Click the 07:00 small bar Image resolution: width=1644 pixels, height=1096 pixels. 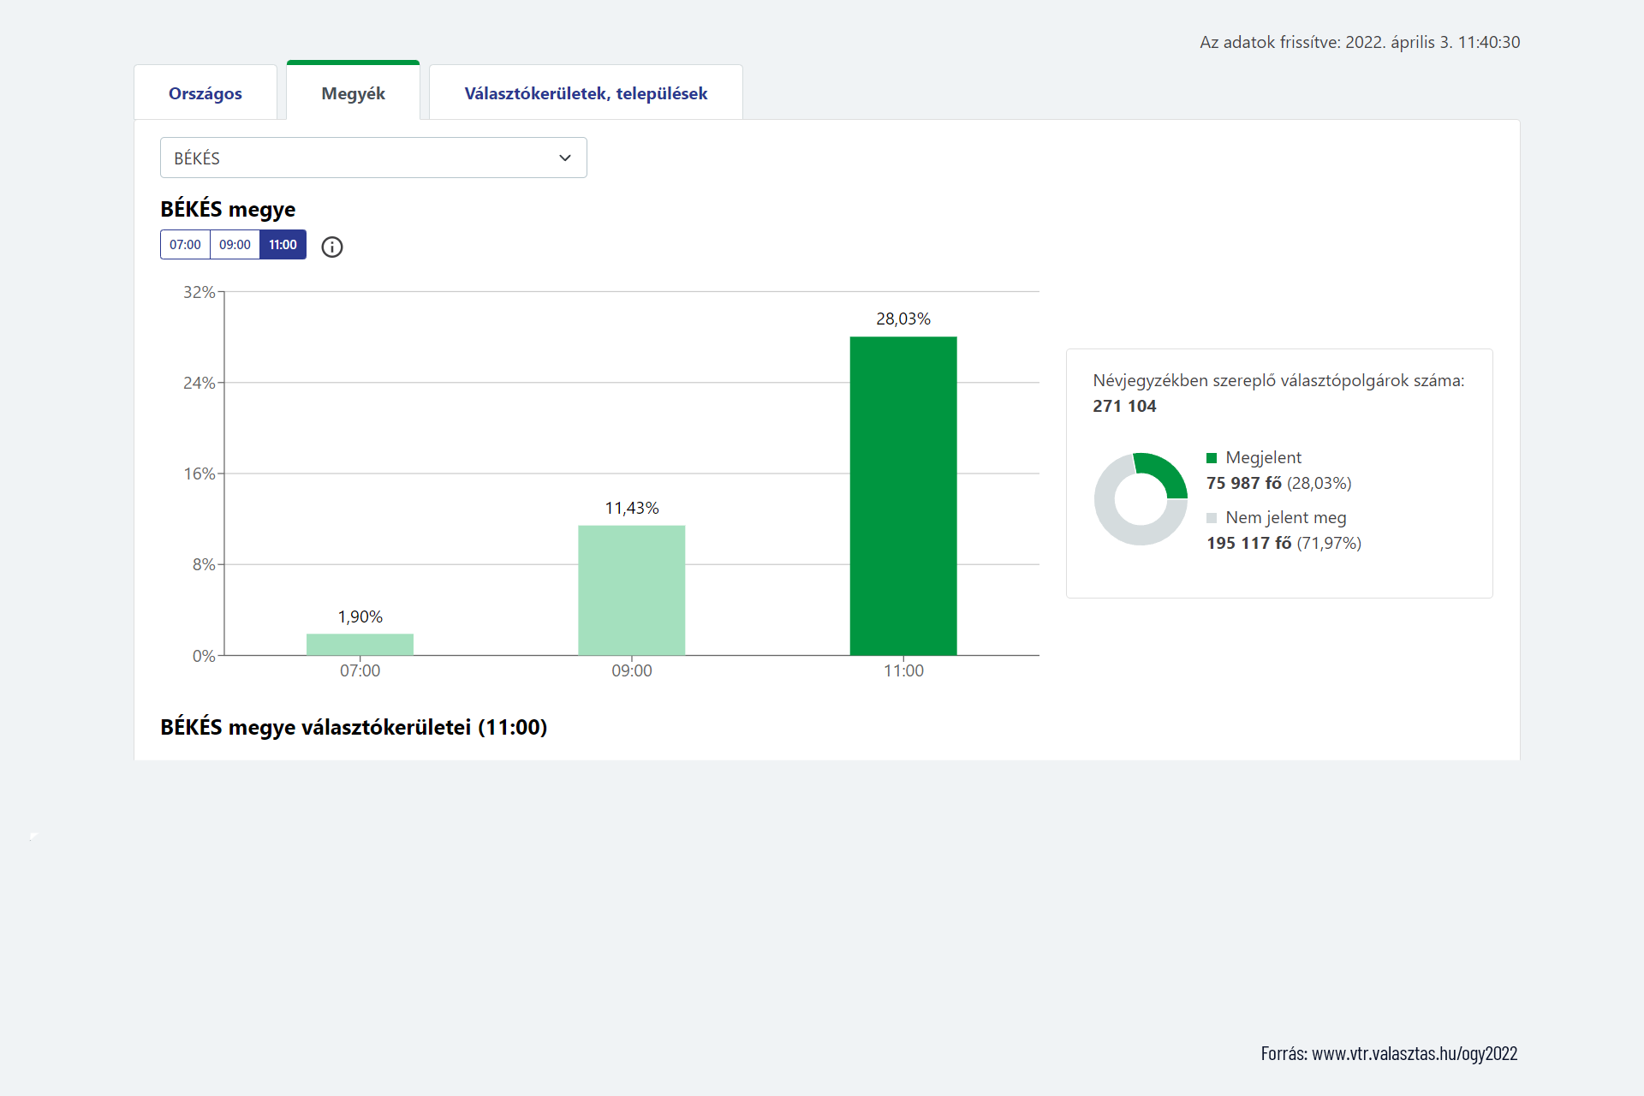point(360,645)
